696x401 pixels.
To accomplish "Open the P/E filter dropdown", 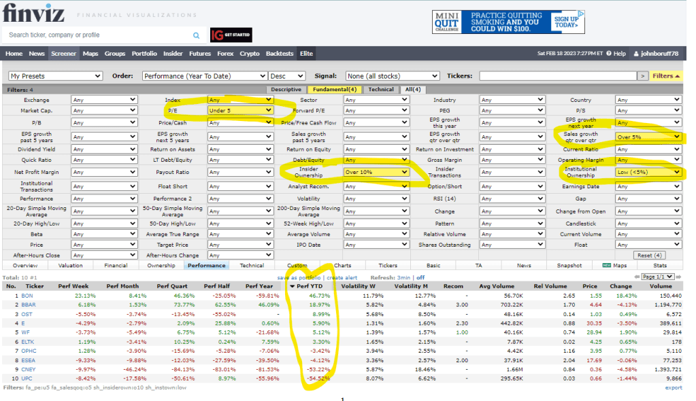I will click(240, 110).
